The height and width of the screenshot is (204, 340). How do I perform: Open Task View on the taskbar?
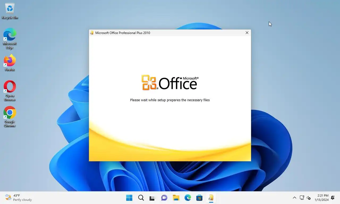coord(152,198)
